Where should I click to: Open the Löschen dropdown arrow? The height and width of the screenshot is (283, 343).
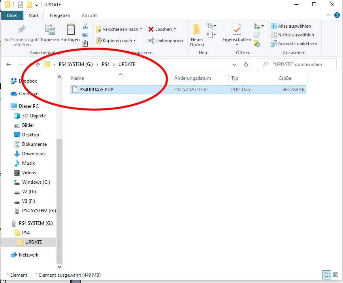(175, 29)
